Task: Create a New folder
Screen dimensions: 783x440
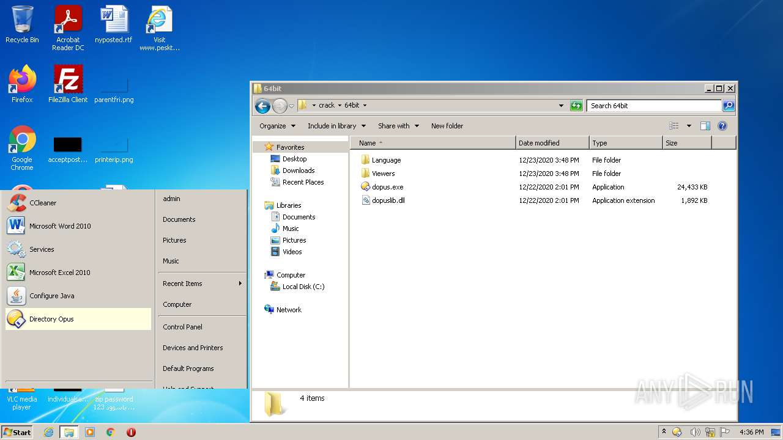Action: click(x=447, y=126)
